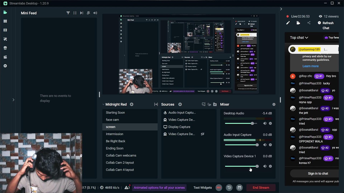Select the Display Capture source
The width and height of the screenshot is (344, 193).
point(189,127)
